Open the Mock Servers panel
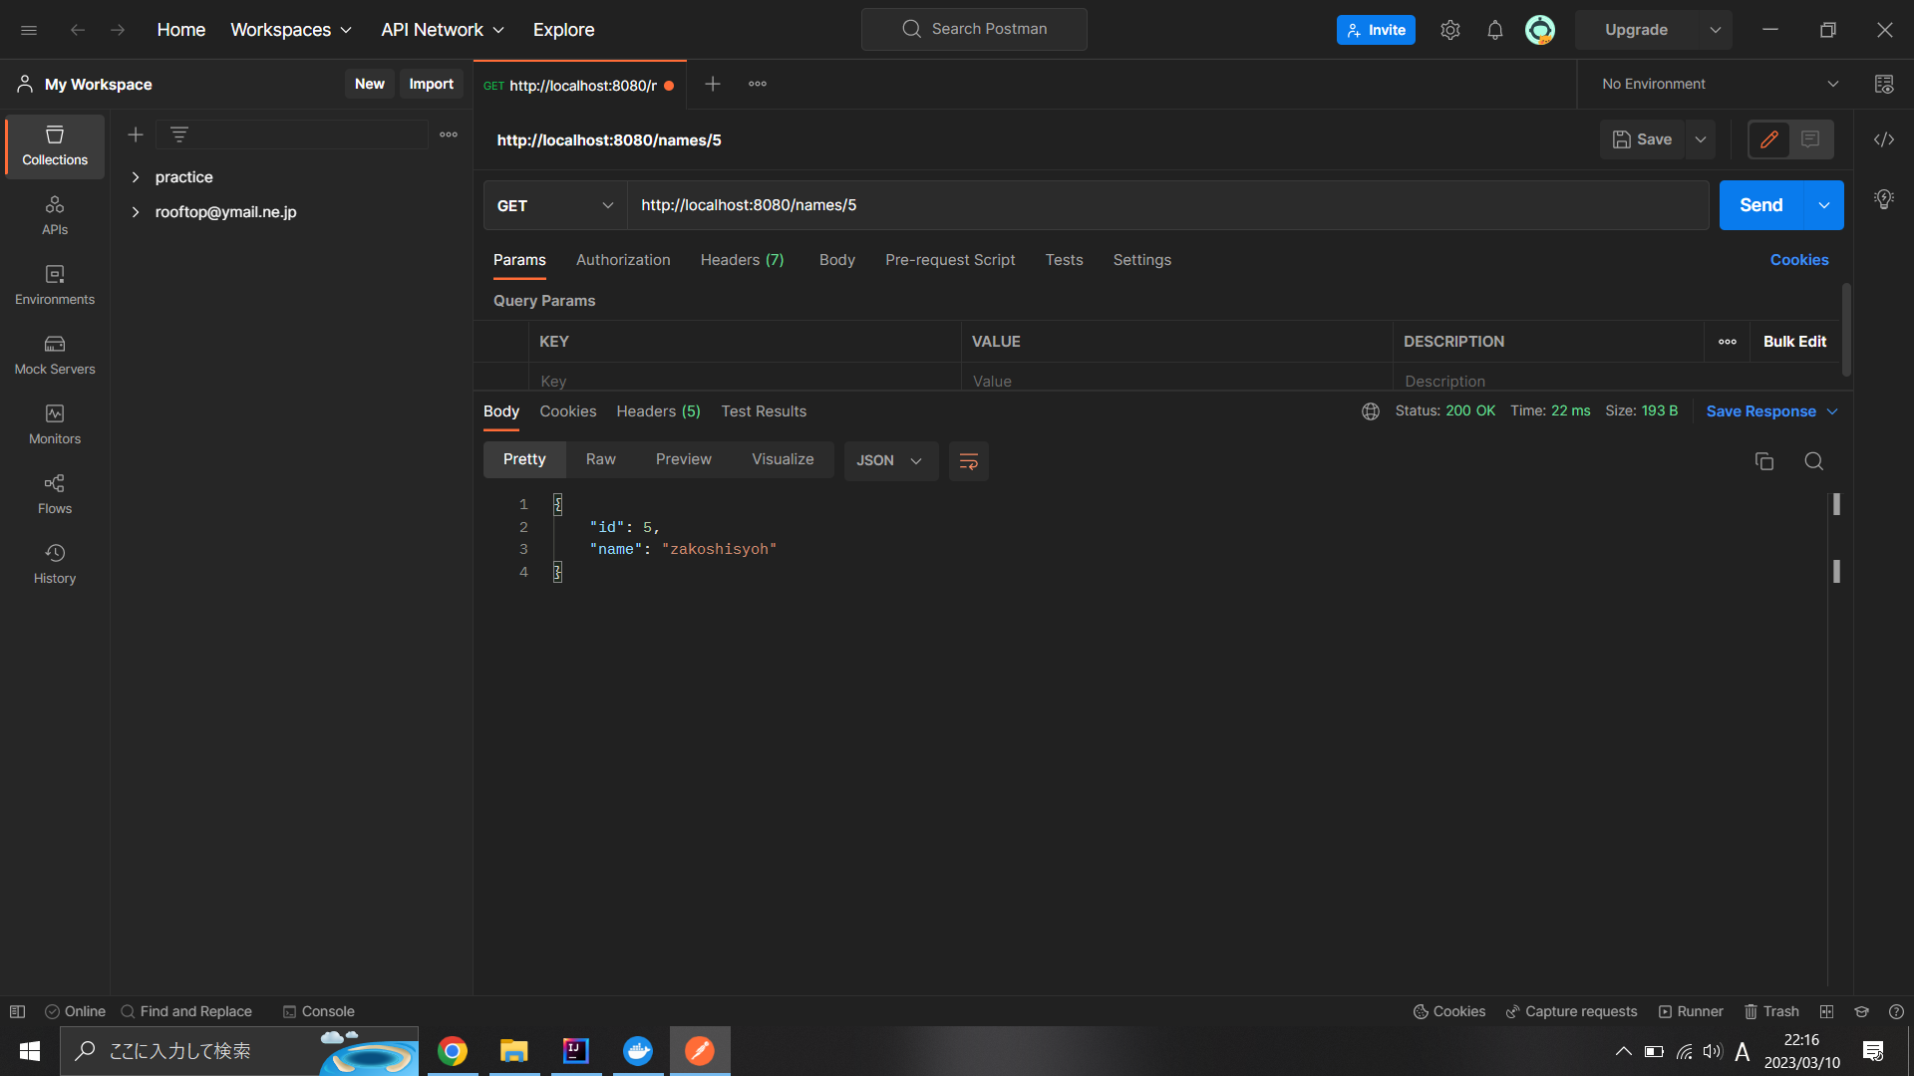 point(54,356)
